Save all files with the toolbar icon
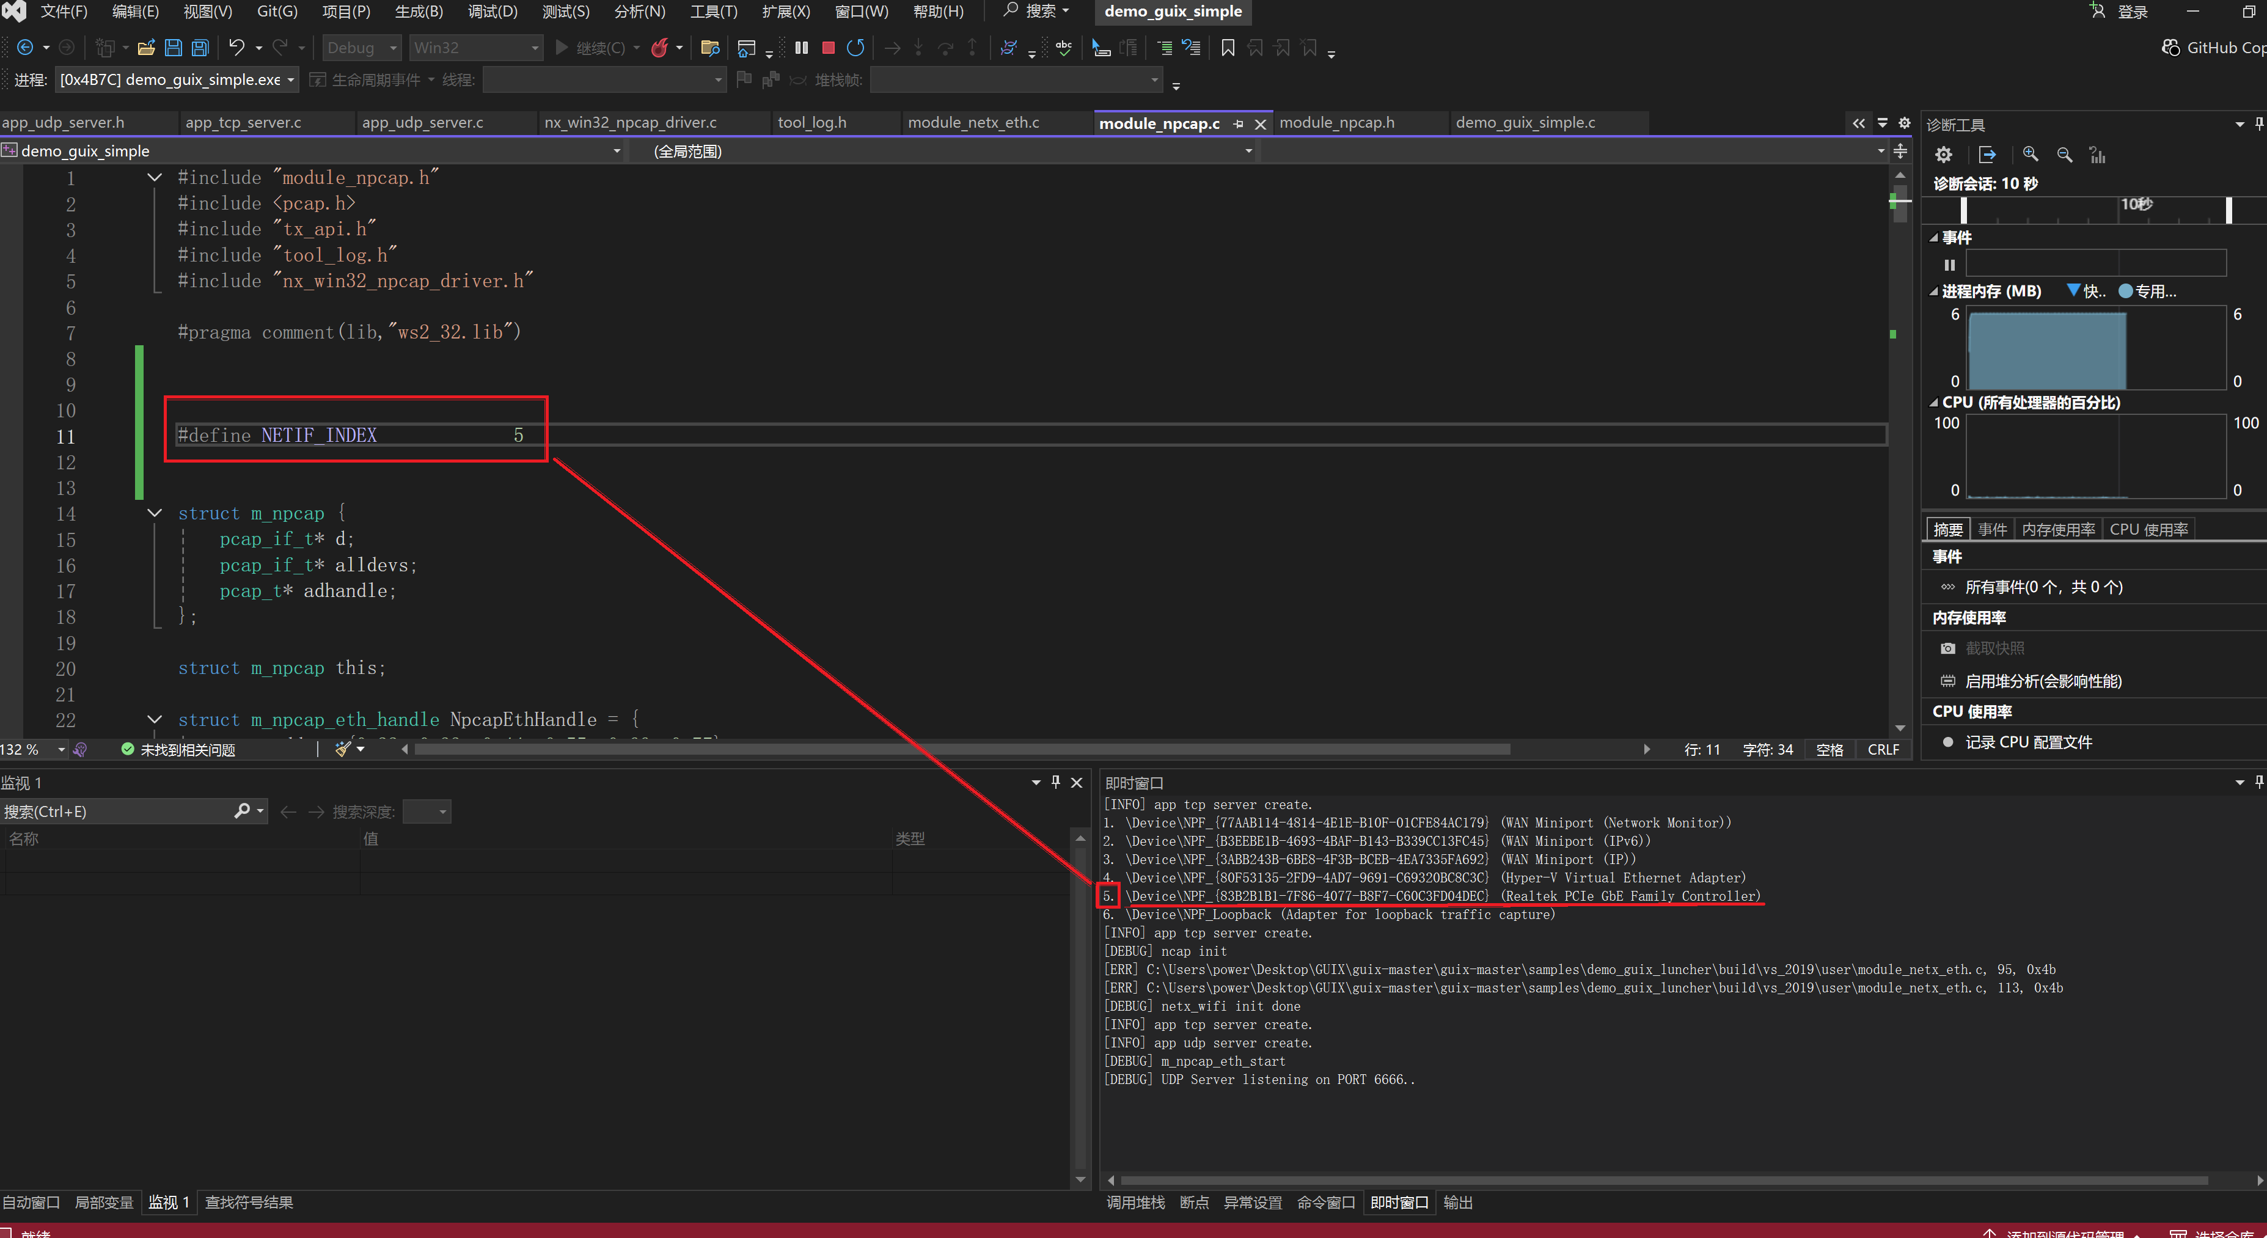This screenshot has width=2267, height=1238. pyautogui.click(x=200, y=48)
